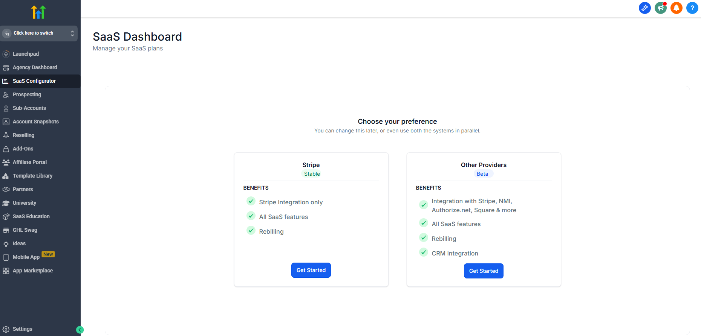Click the GHL Swag store icon

(6, 230)
